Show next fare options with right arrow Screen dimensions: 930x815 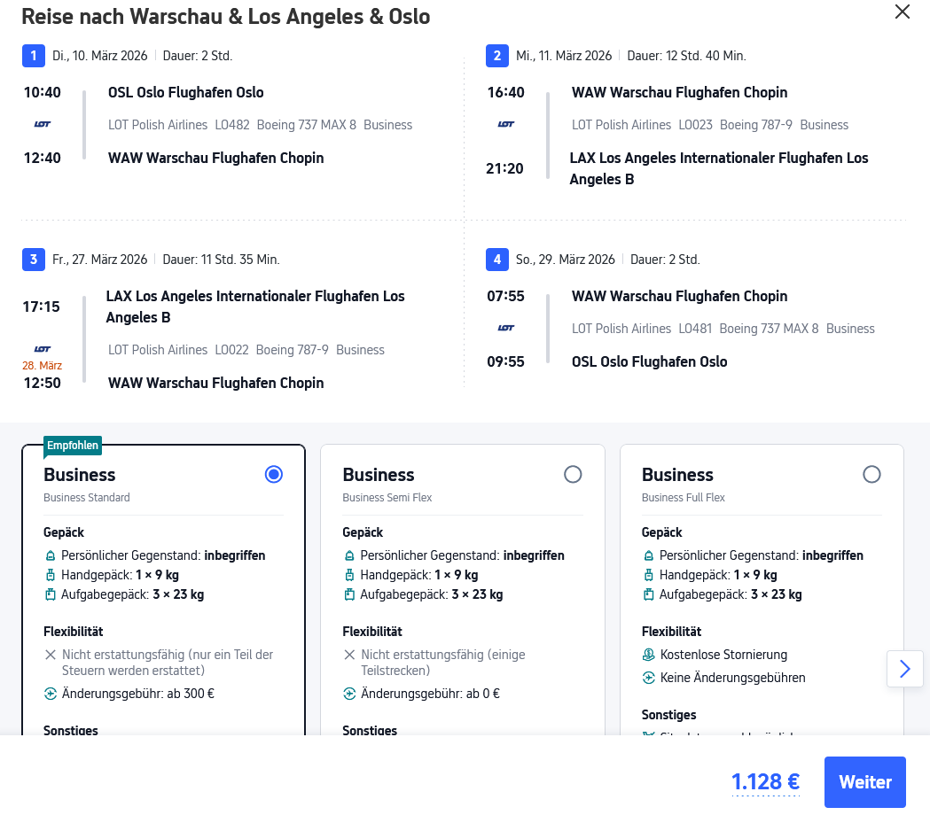click(x=904, y=669)
